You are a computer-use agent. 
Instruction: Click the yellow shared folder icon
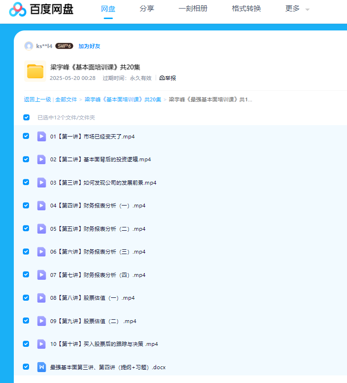point(35,71)
